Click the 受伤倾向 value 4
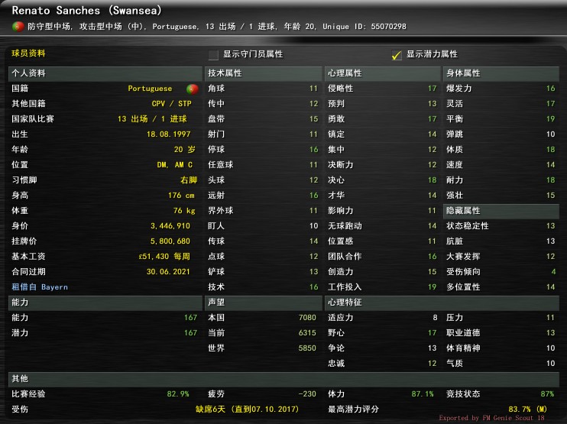Screen dimensions: 567x424 pos(553,272)
